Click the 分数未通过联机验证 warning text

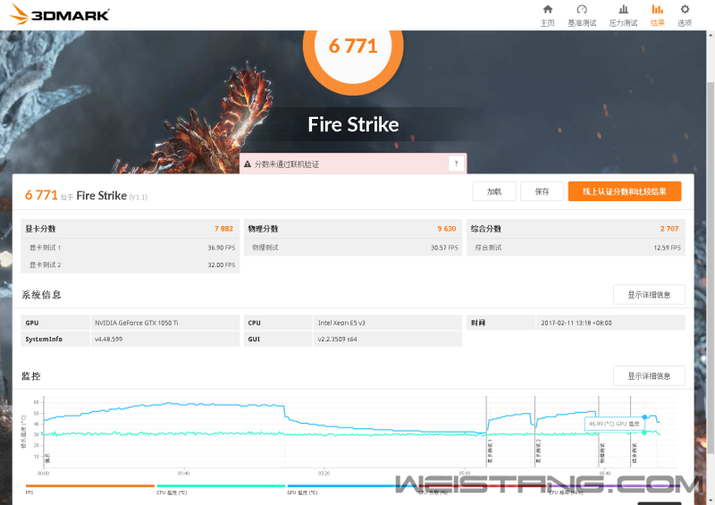tap(286, 164)
